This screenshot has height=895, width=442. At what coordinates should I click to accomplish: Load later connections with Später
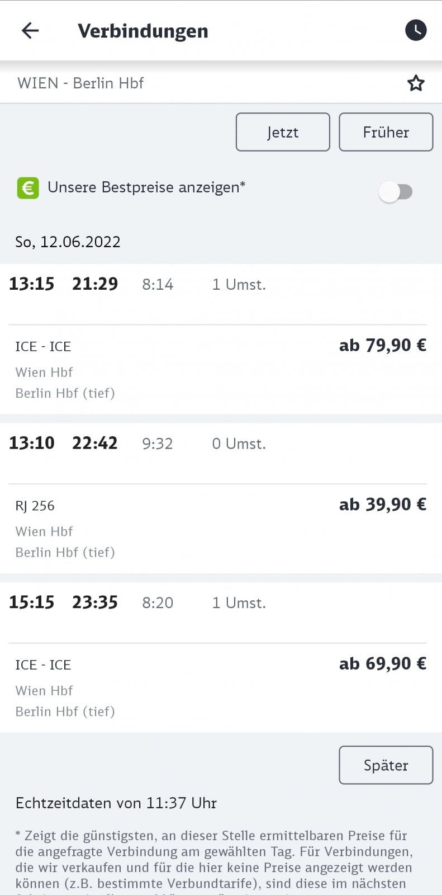[x=386, y=765]
